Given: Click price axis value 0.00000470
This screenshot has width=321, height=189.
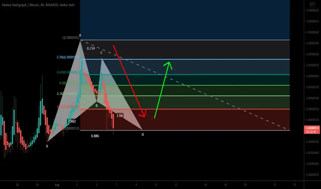Looking at the screenshot, I should [x=313, y=175].
